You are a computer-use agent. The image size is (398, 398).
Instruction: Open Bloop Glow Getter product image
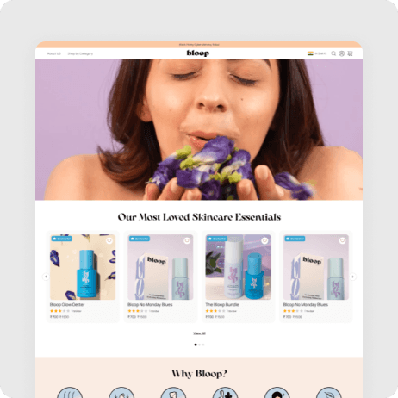pyautogui.click(x=83, y=267)
